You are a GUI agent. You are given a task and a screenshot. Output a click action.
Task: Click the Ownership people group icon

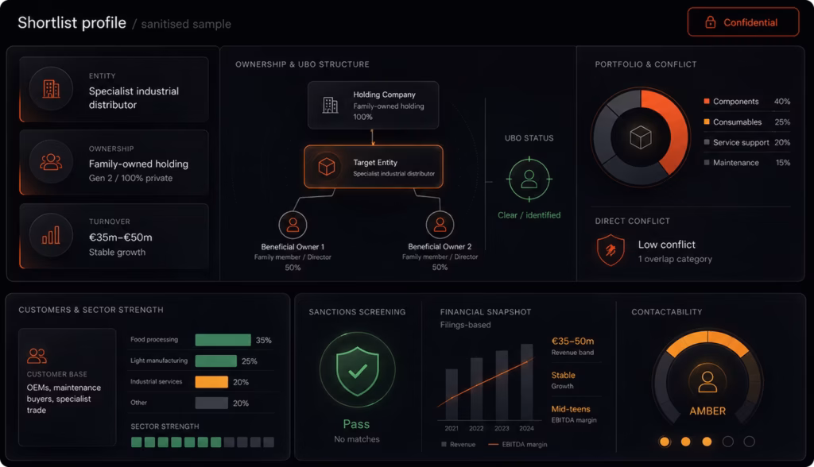51,162
